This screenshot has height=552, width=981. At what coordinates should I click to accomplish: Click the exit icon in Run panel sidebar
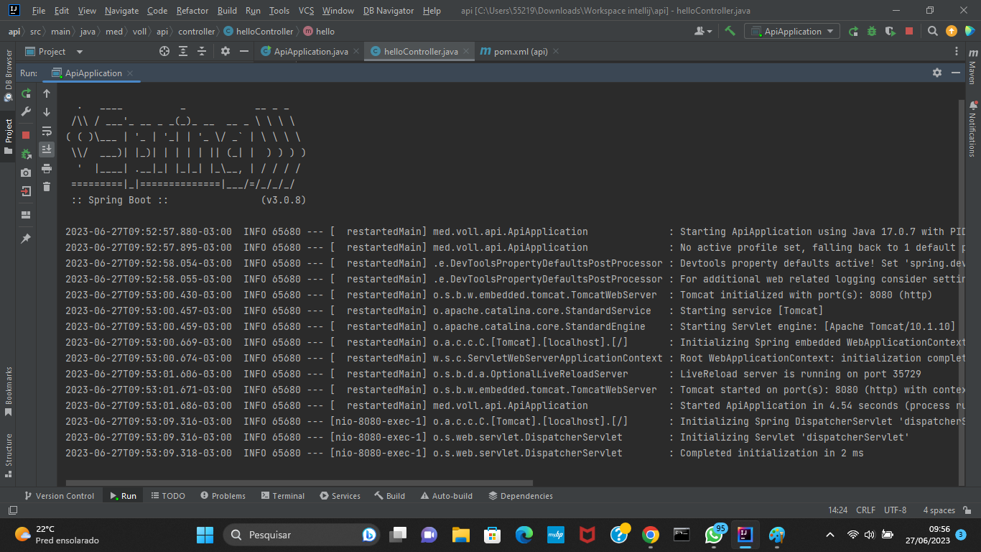pyautogui.click(x=26, y=191)
